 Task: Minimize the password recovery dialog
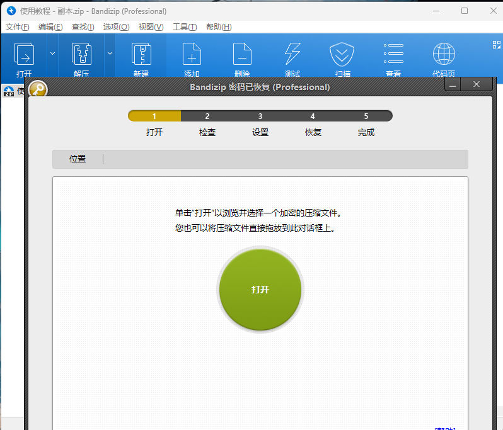[x=453, y=84]
